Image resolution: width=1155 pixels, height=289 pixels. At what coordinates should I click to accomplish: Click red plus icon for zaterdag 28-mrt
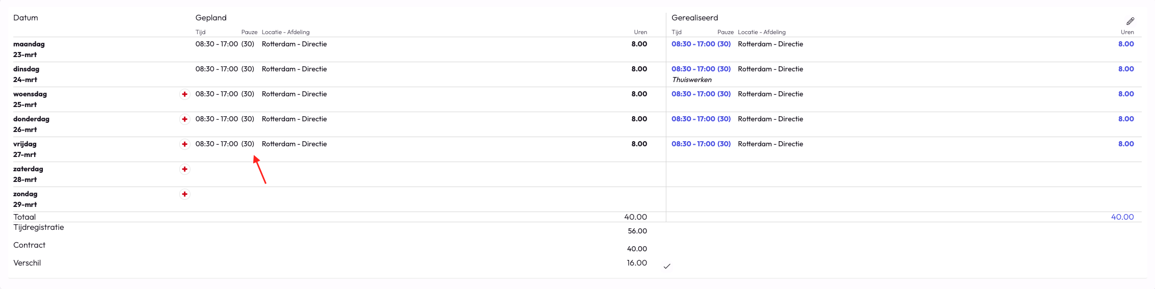(185, 169)
